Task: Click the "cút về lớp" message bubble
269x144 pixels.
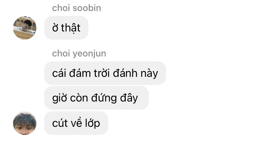Action: 76,123
